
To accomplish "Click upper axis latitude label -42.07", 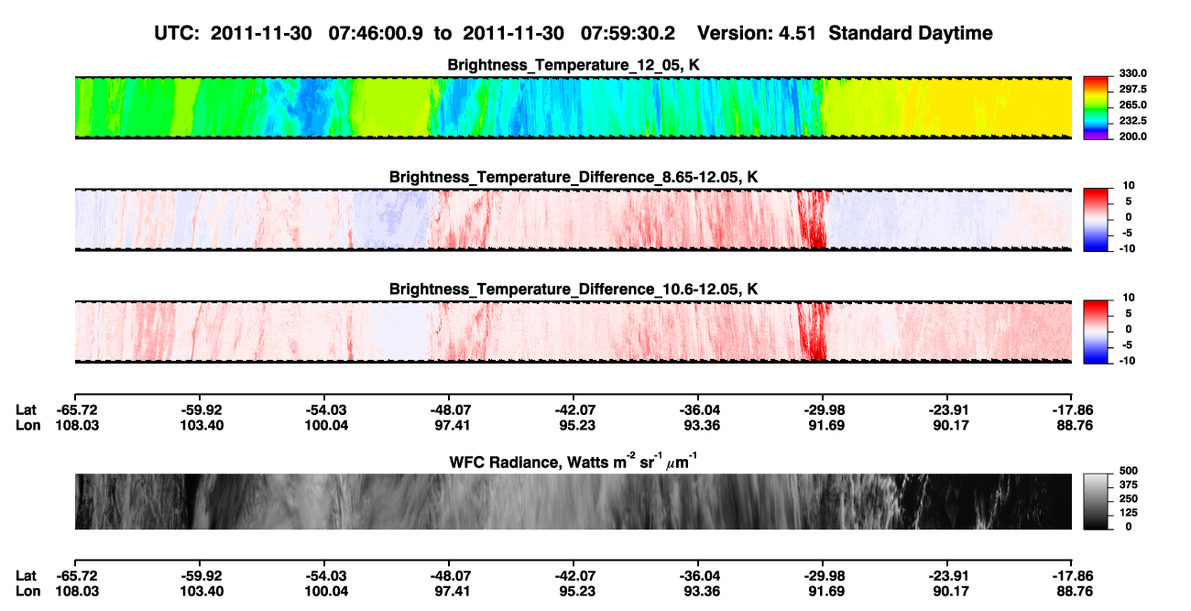I will click(574, 410).
